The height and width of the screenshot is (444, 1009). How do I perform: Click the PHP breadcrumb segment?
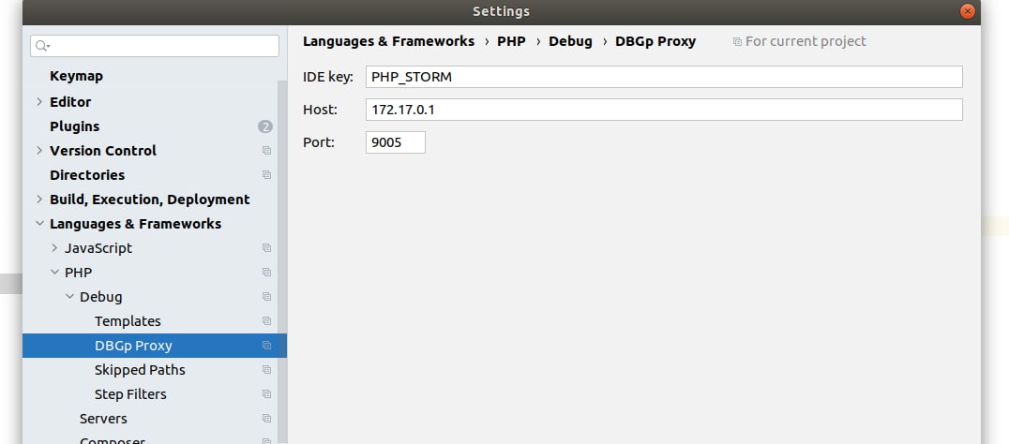(x=512, y=41)
